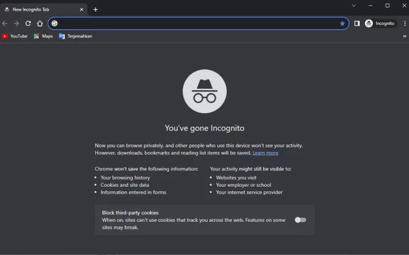Open the tab search dropdown chevron
The image size is (409, 255).
pyautogui.click(x=354, y=6)
